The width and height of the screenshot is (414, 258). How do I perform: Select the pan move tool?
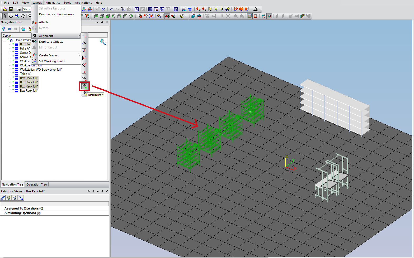11,16
